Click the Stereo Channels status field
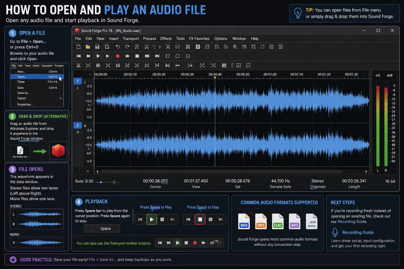The width and height of the screenshot is (404, 269). click(x=318, y=184)
